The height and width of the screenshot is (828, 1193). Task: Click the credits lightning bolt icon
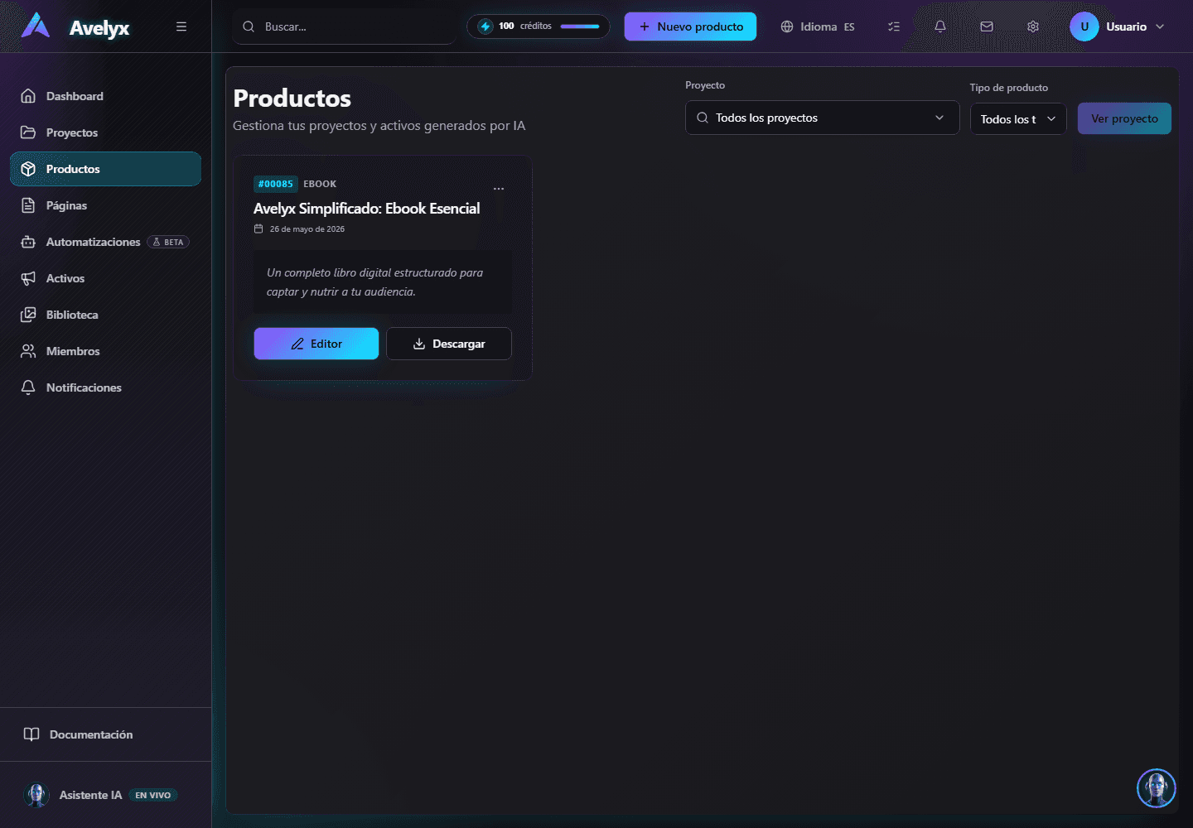(x=485, y=26)
